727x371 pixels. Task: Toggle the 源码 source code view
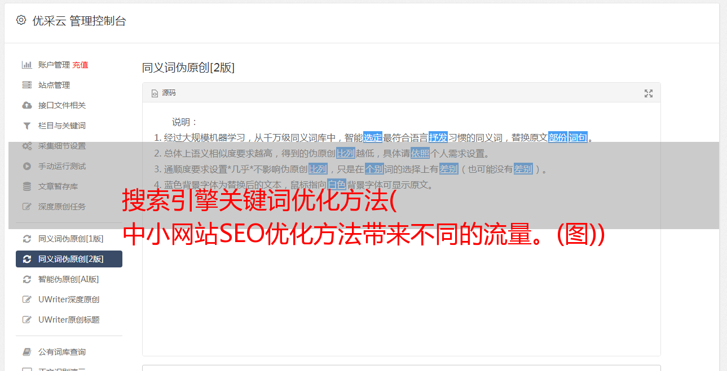click(x=164, y=93)
